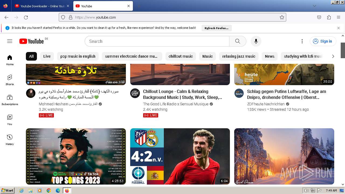Show connection padlock information
Viewport: 345px width, 194px height.
click(71, 17)
